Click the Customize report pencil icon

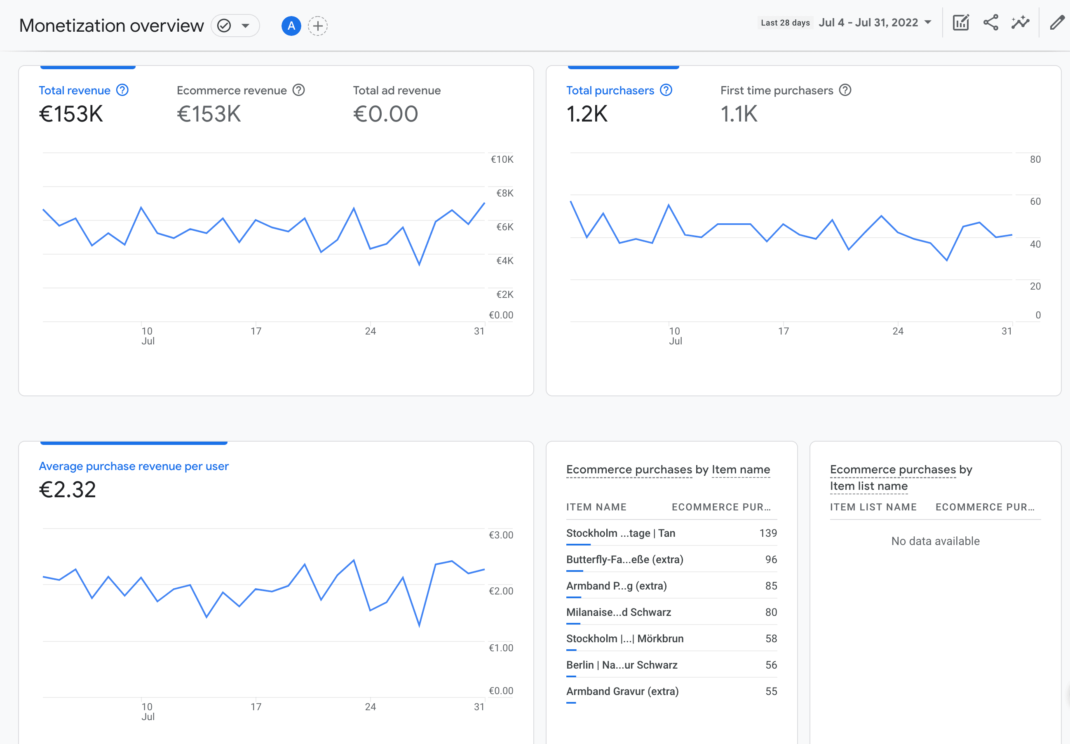point(1057,22)
